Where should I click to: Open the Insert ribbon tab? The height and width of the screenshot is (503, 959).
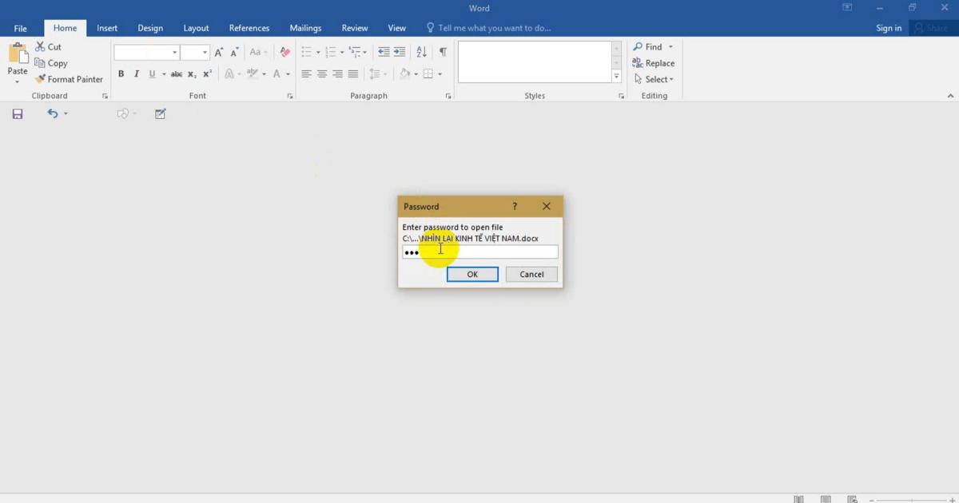tap(107, 28)
